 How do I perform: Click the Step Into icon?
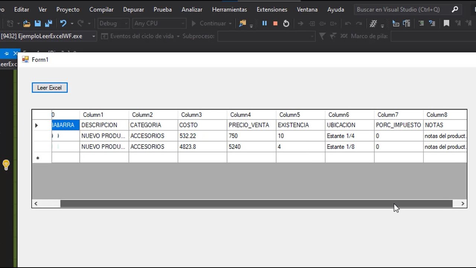[x=312, y=23]
